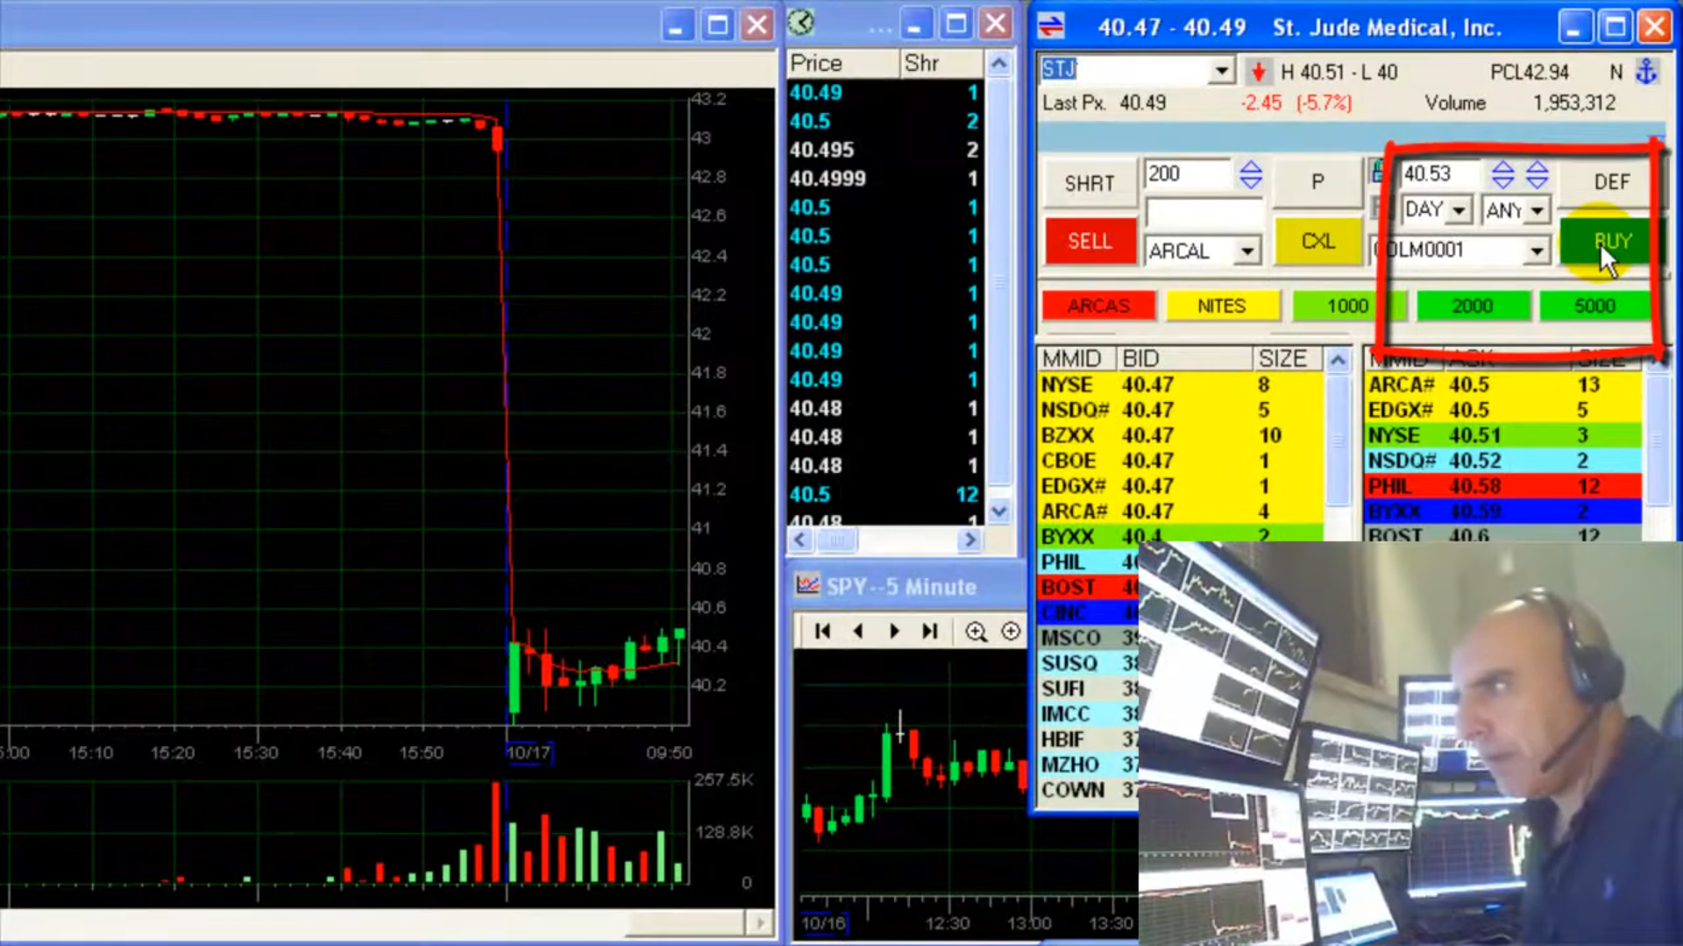Select the CBOE 40.47 bid row
This screenshot has height=946, width=1683.
[x=1180, y=461]
